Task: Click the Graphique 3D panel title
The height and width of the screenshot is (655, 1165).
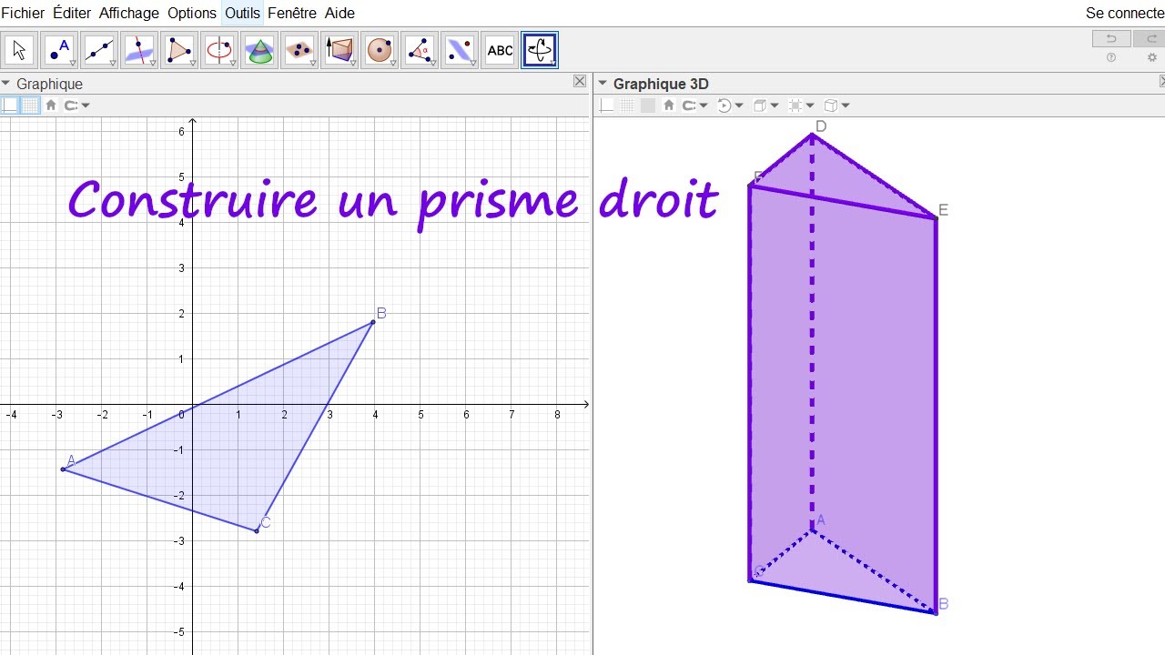Action: point(661,84)
